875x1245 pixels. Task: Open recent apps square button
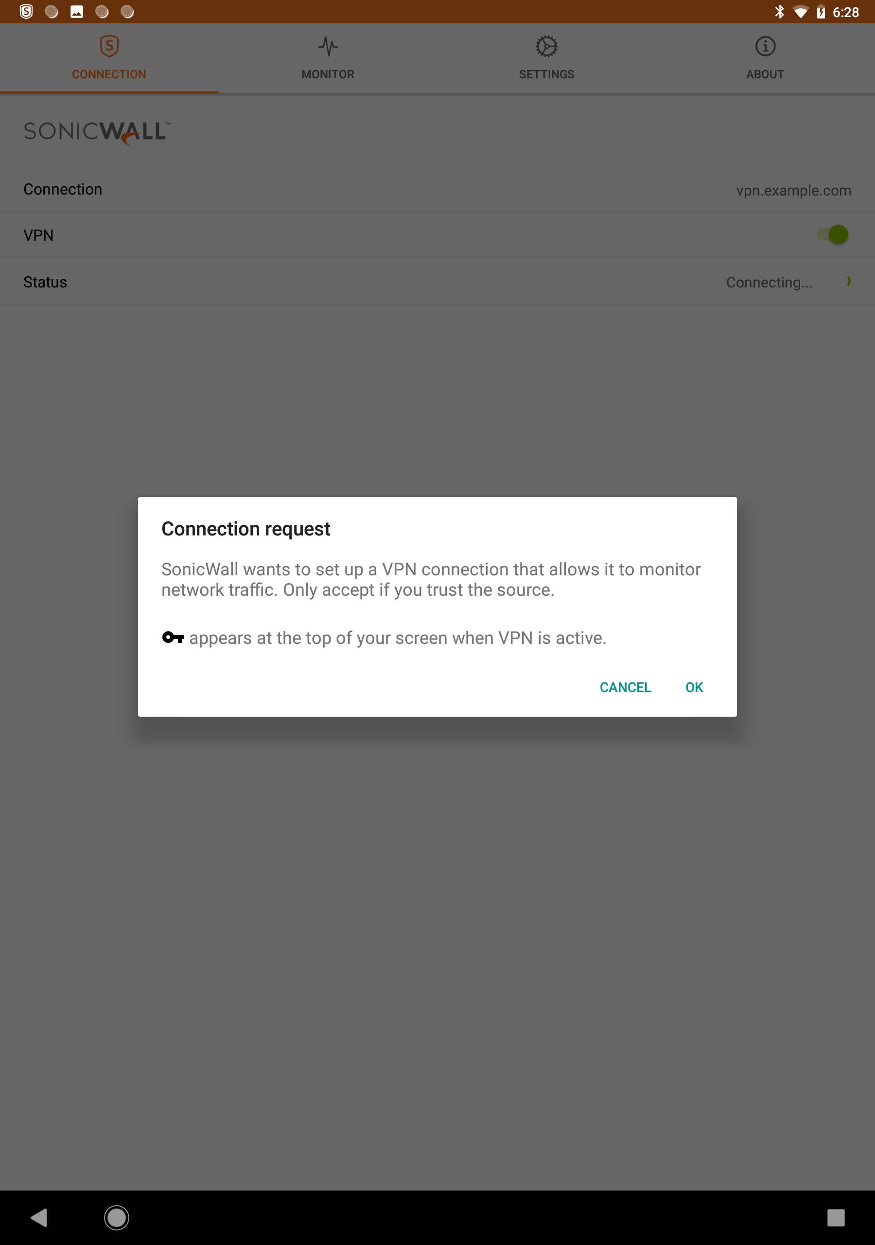836,1217
